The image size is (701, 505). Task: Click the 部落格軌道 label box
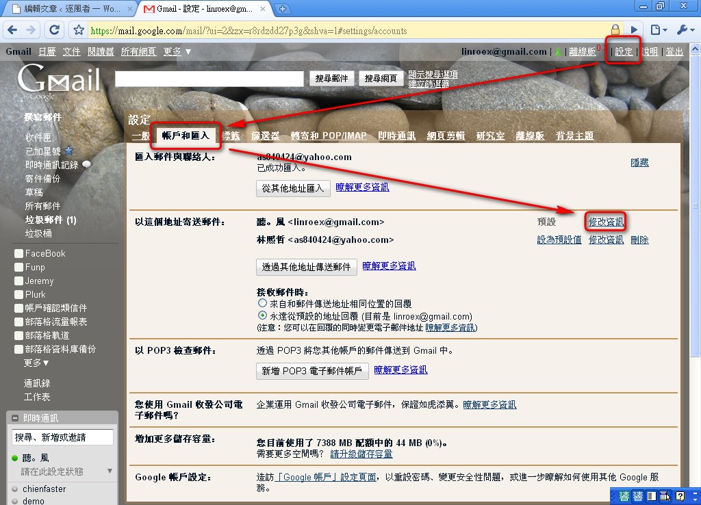[18, 335]
